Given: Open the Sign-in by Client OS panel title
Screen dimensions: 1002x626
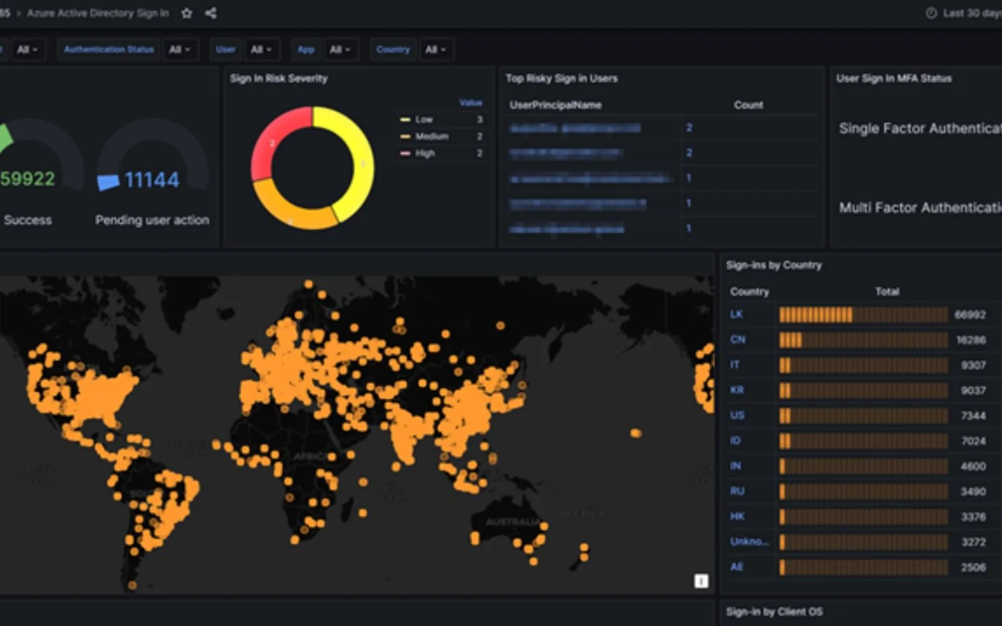Looking at the screenshot, I should tap(774, 612).
